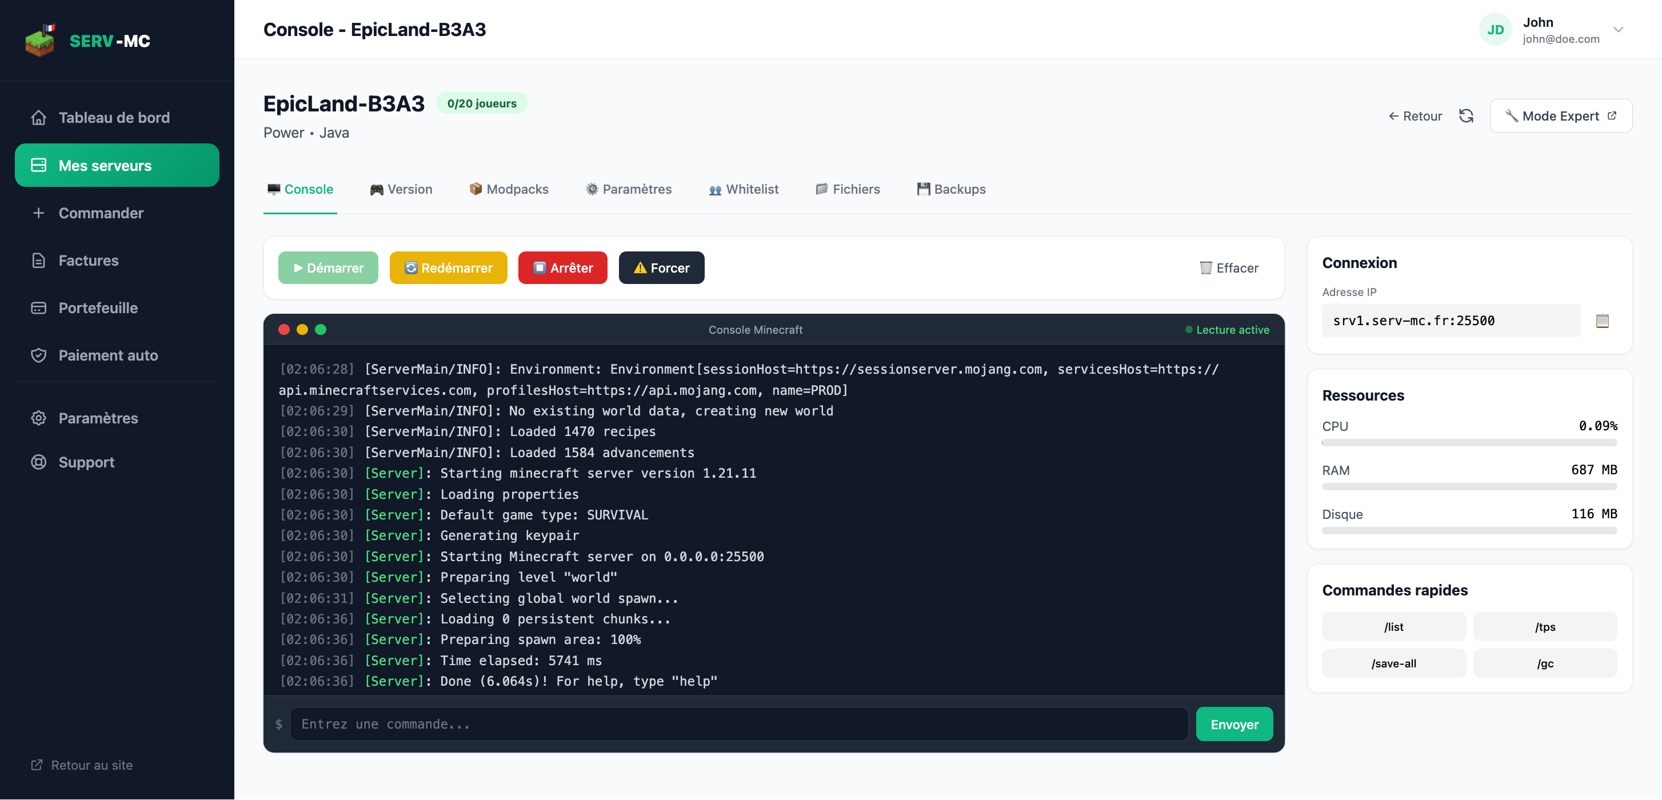This screenshot has height=800, width=1662.
Task: Follow the Retour au site link
Action: (82, 765)
